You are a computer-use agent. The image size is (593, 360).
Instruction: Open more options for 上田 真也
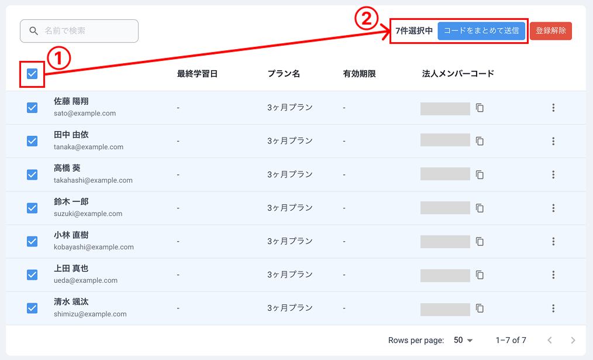click(x=553, y=275)
